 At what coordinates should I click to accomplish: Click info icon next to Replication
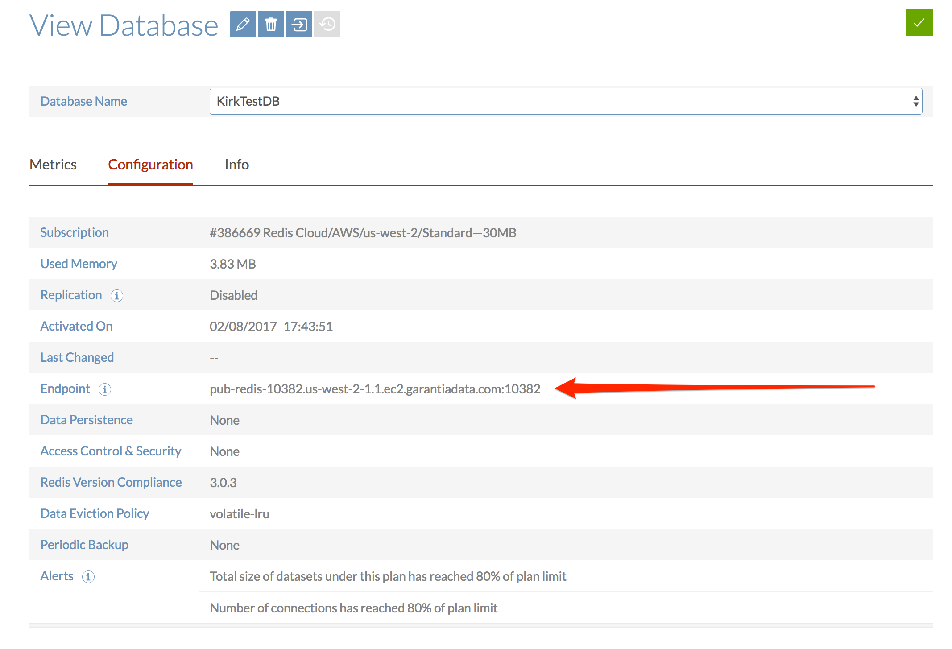point(117,296)
